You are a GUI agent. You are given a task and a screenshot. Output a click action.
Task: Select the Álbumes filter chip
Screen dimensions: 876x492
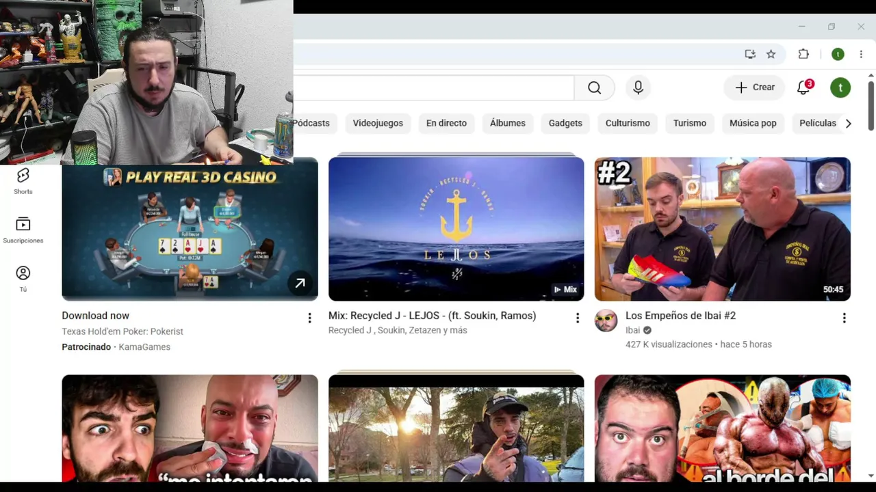pos(508,123)
